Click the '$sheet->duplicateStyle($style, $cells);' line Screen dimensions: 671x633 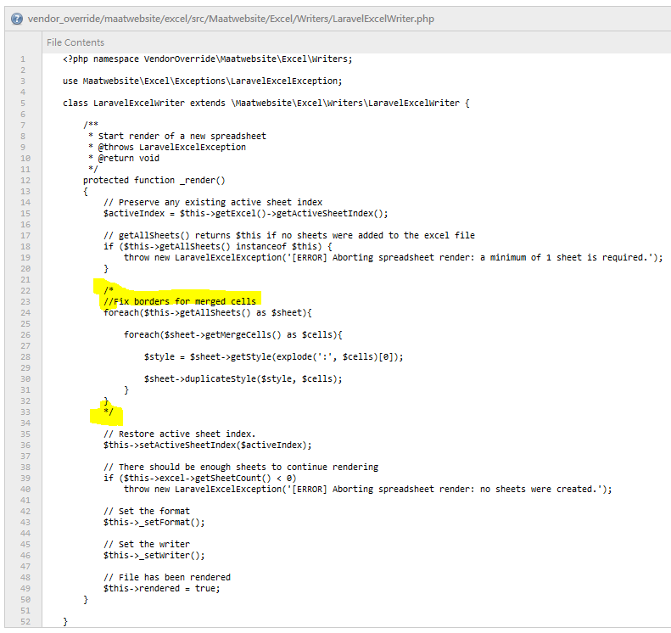[243, 378]
